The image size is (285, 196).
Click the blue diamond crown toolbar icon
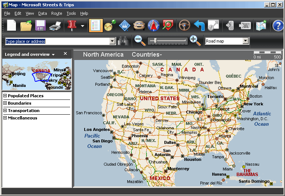click(125, 26)
